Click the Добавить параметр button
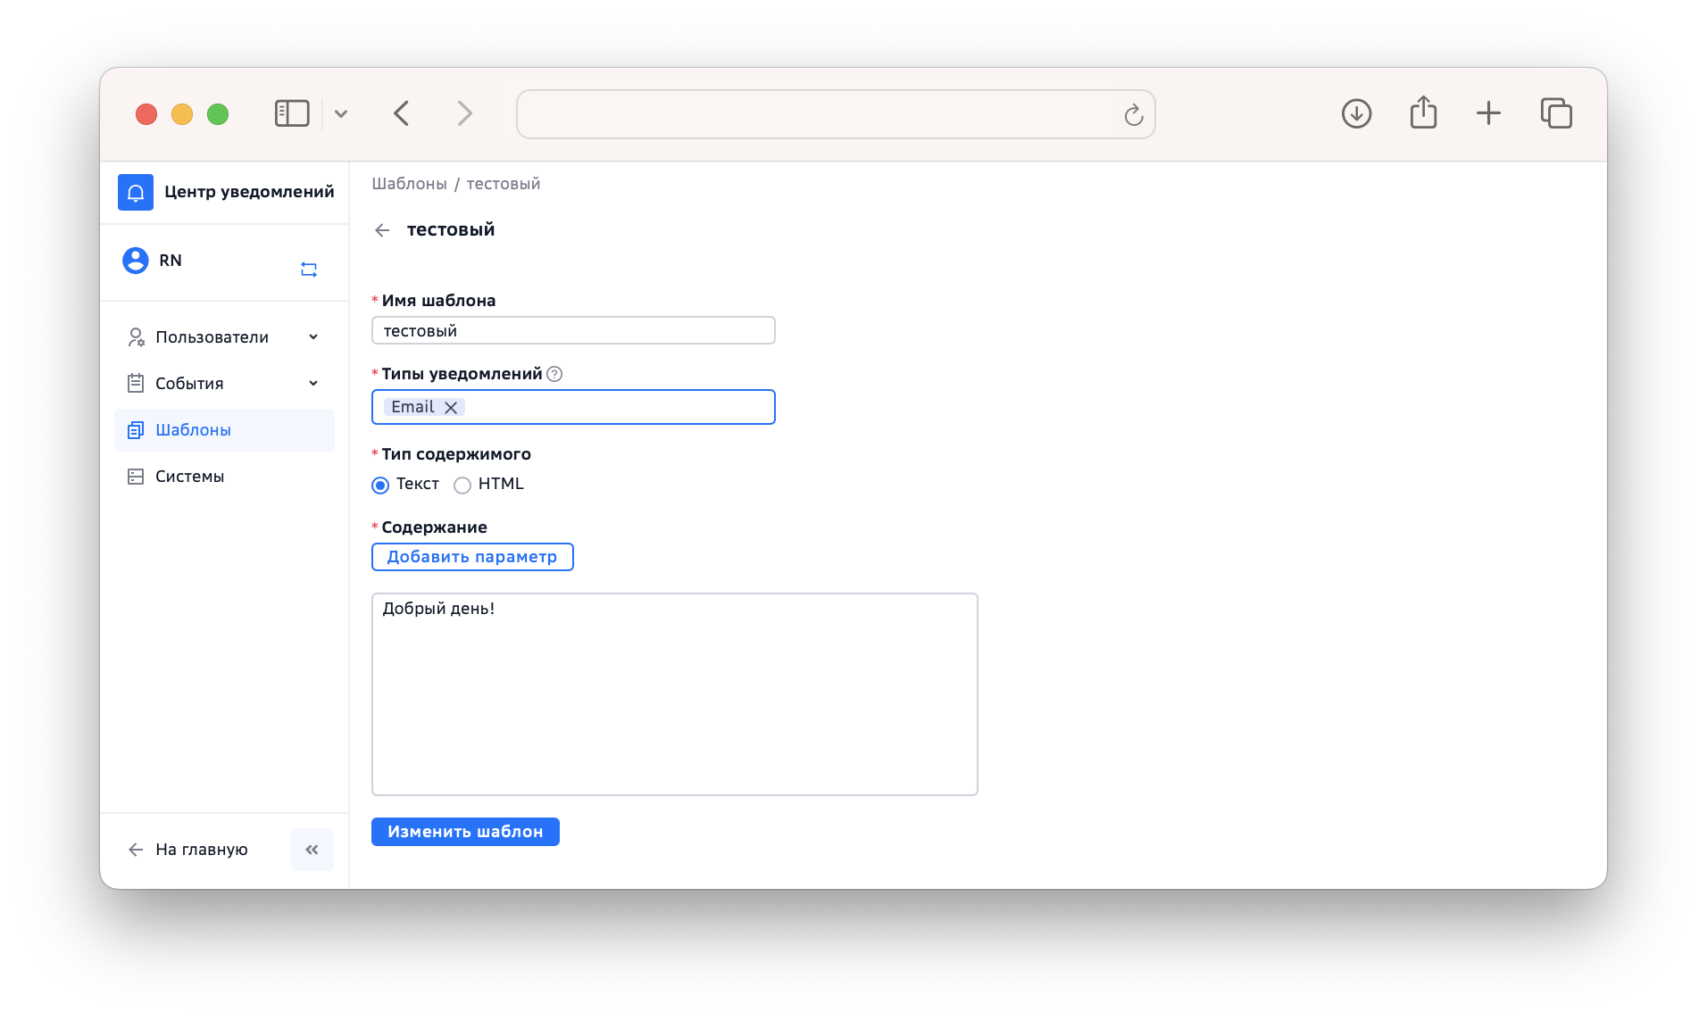The image size is (1707, 1021). [472, 557]
